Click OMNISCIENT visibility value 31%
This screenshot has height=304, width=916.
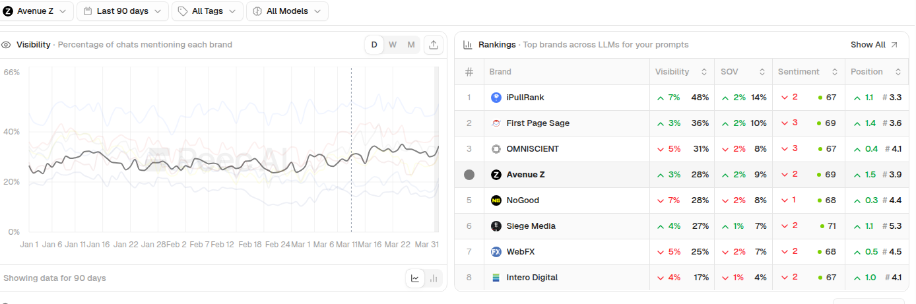(701, 149)
